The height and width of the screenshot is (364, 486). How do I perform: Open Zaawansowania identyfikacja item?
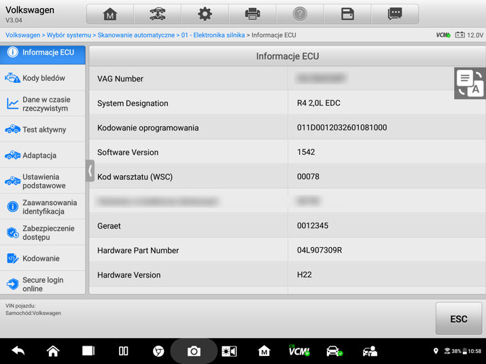pos(42,206)
